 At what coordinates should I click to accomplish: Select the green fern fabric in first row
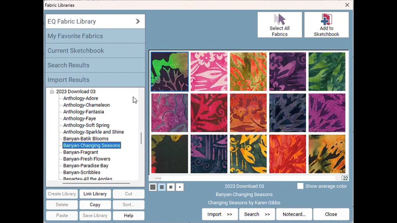click(x=327, y=72)
